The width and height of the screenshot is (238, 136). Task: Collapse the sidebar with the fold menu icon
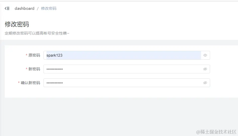pyautogui.click(x=7, y=8)
